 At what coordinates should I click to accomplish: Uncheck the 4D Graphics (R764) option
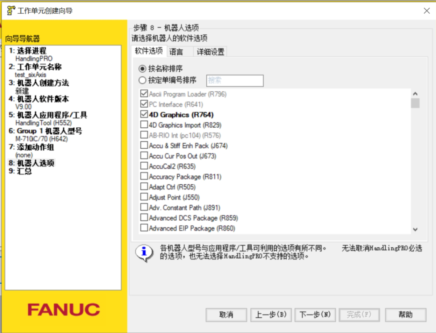(144, 114)
